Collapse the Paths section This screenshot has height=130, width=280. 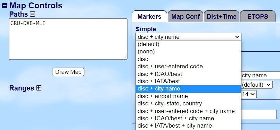pos(33,14)
